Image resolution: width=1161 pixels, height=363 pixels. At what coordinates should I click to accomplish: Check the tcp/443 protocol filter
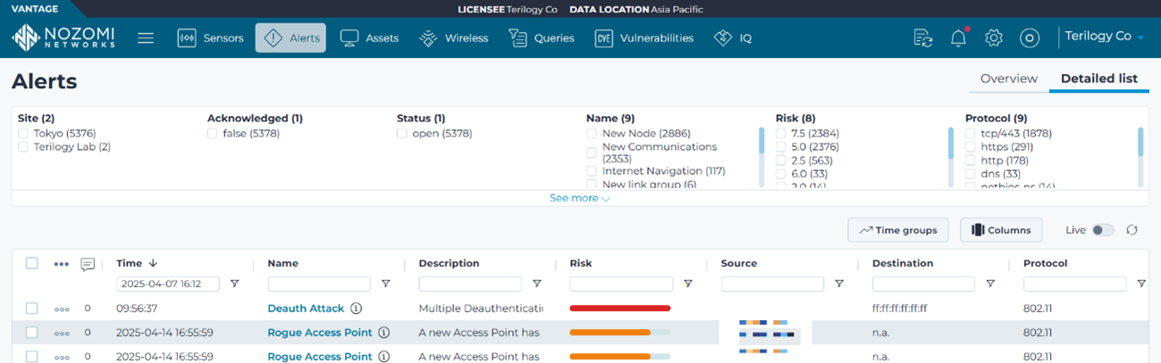[971, 134]
